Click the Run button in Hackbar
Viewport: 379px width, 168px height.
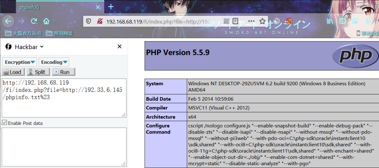coord(64,72)
